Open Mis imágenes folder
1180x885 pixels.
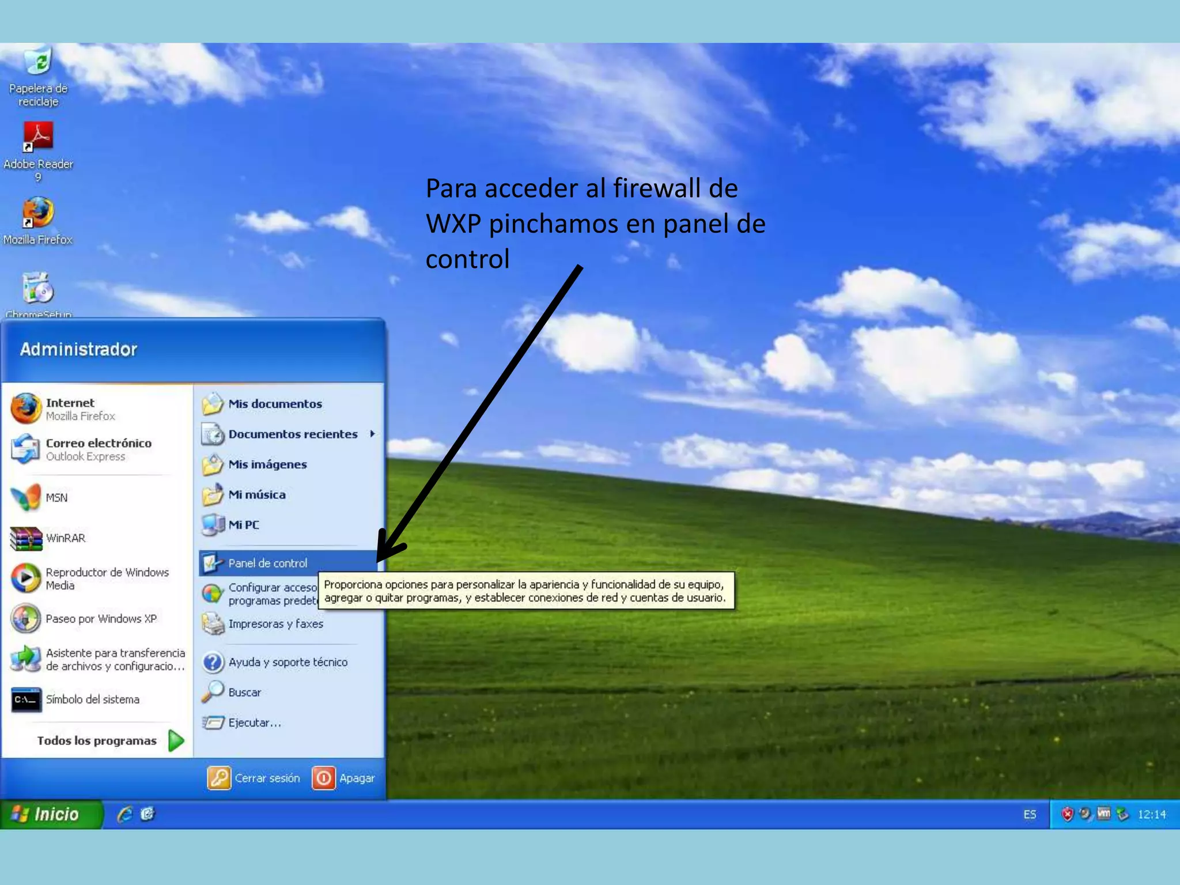click(x=289, y=464)
